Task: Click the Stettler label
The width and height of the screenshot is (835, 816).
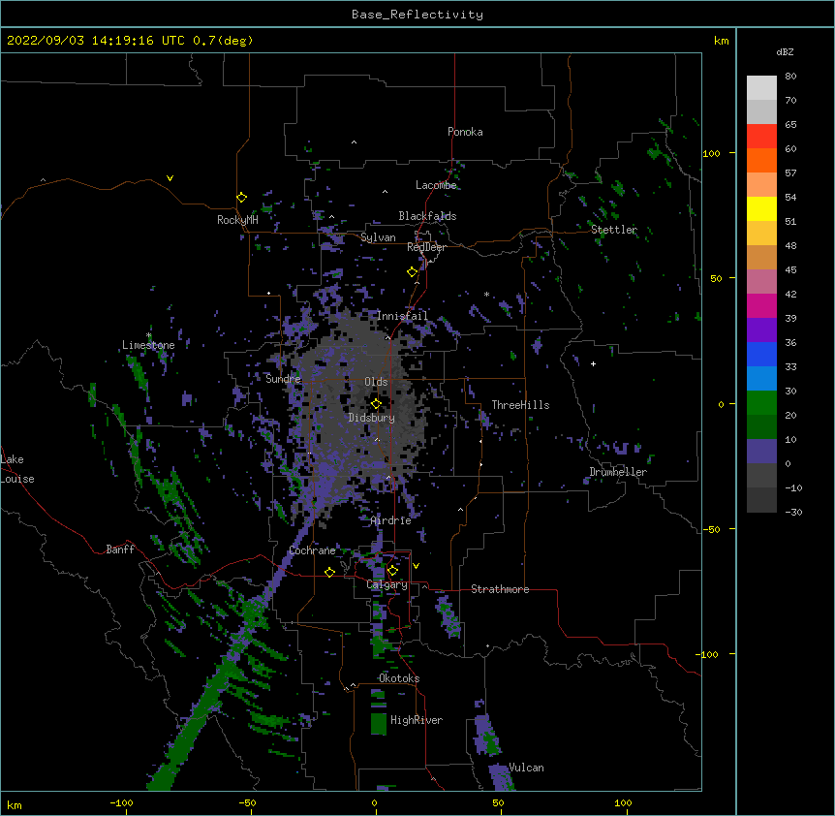Action: (x=614, y=230)
